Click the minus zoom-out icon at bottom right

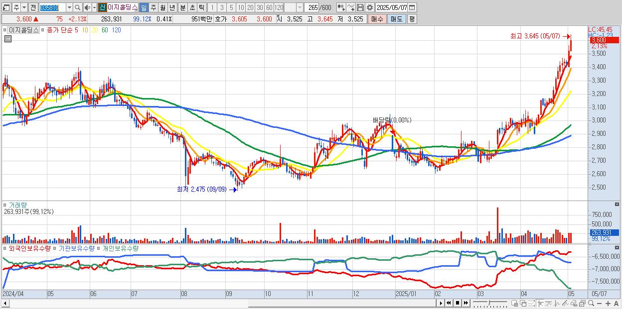(x=599, y=303)
